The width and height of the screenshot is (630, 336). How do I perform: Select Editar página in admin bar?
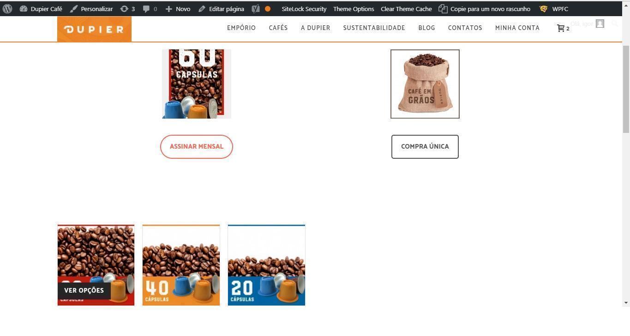click(x=221, y=9)
